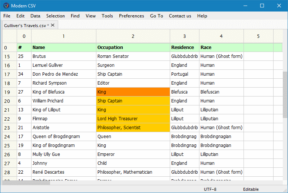Select the orange highlighted King cell
Viewport: 288px width, 193px height.
pyautogui.click(x=133, y=92)
